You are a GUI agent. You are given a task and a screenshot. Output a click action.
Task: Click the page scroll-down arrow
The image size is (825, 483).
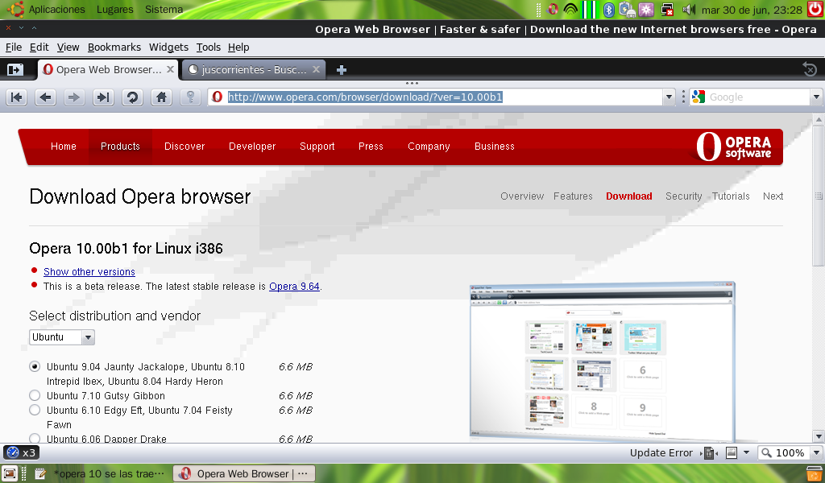[x=819, y=436]
